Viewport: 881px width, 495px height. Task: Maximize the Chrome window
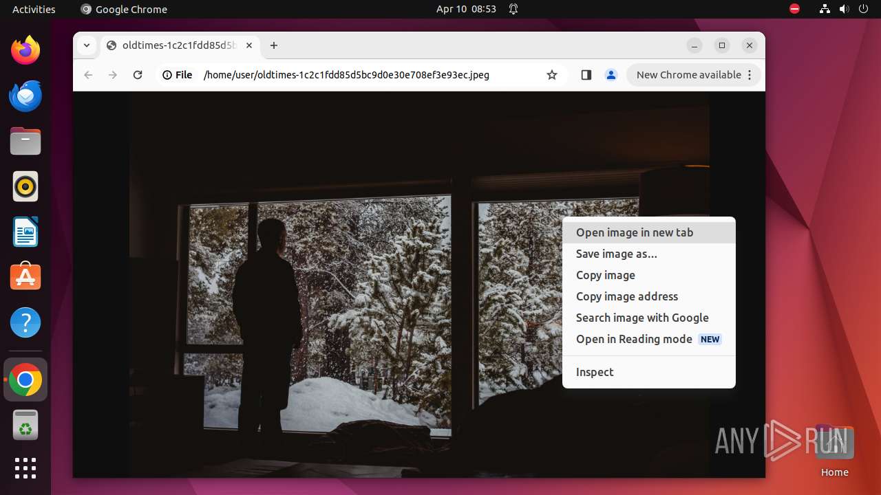(722, 45)
